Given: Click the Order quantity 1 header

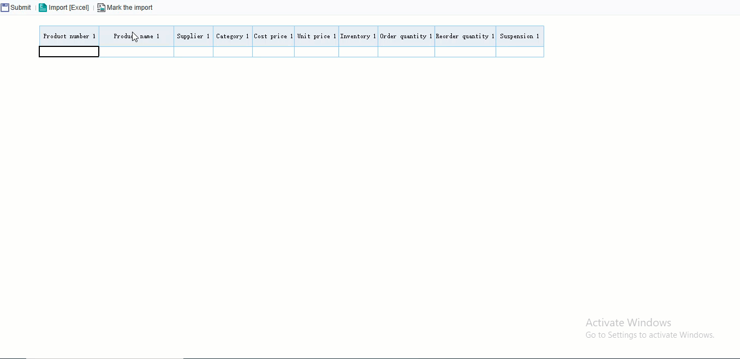Looking at the screenshot, I should click(x=406, y=36).
